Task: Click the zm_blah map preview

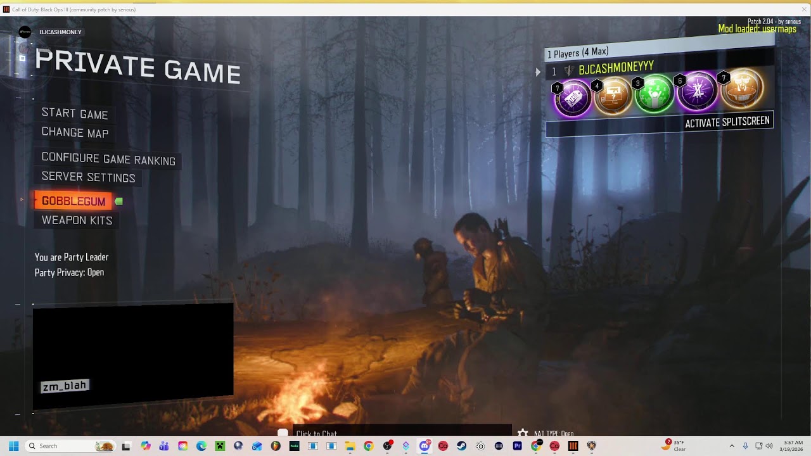Action: click(133, 357)
